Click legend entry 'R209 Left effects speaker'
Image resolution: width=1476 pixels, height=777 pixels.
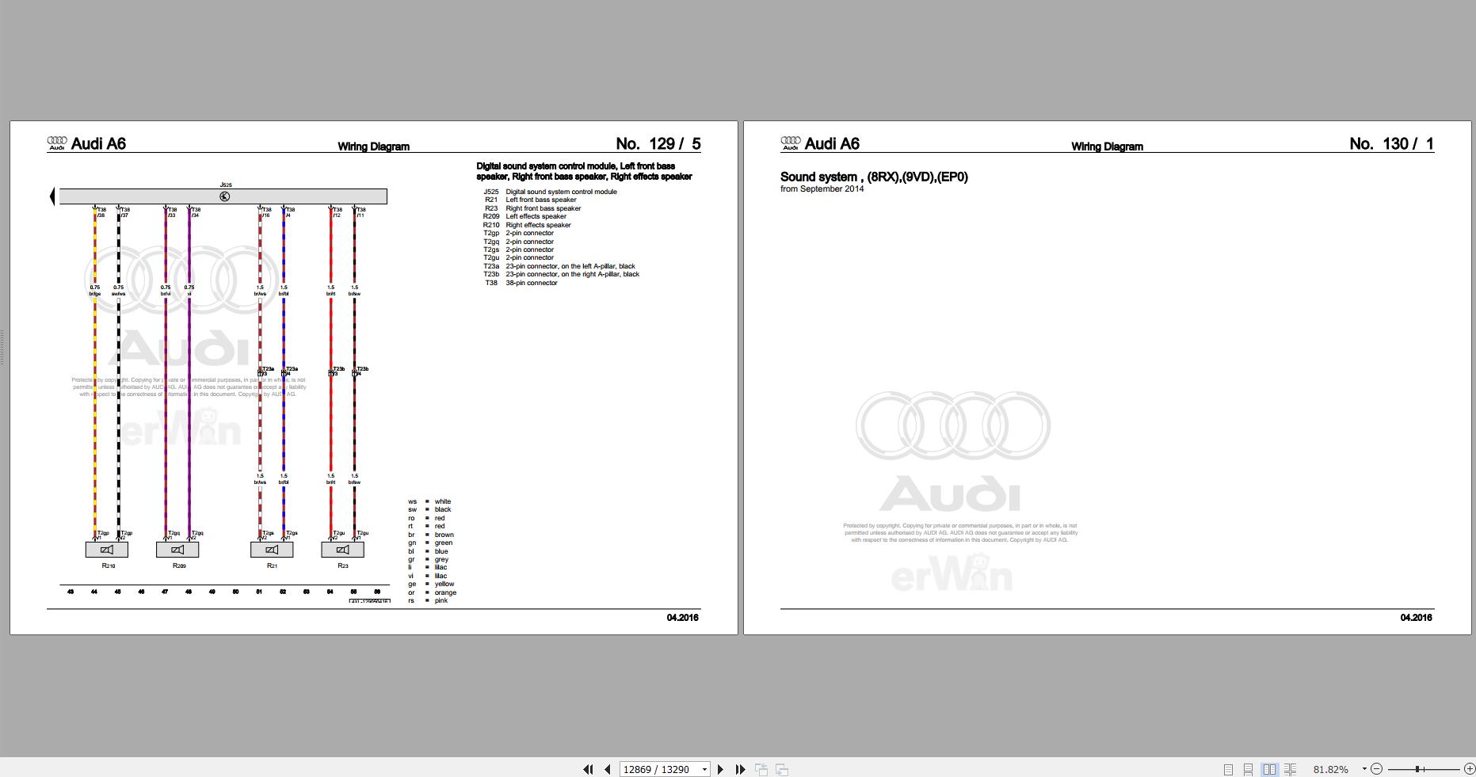(524, 216)
